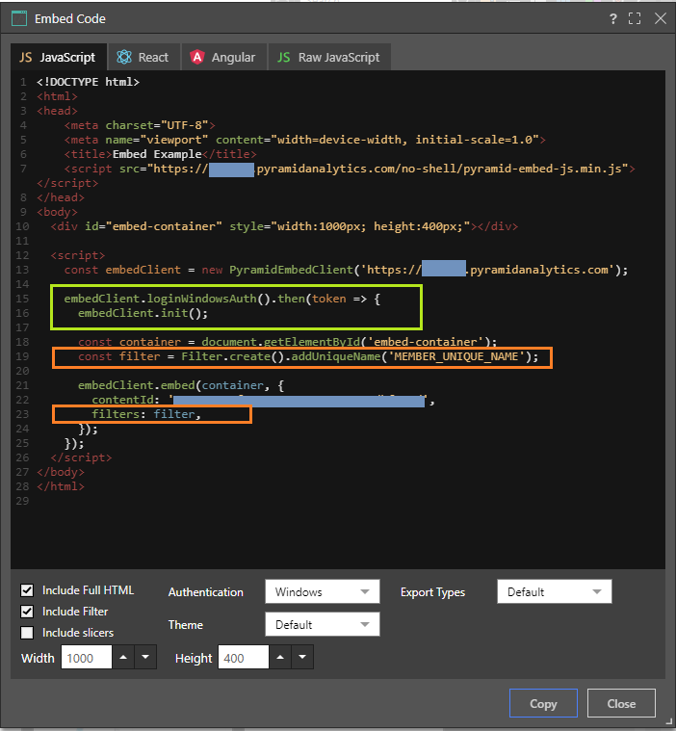Screen dimensions: 676x731
Task: Decrease Width with the down arrow
Action: coord(145,658)
